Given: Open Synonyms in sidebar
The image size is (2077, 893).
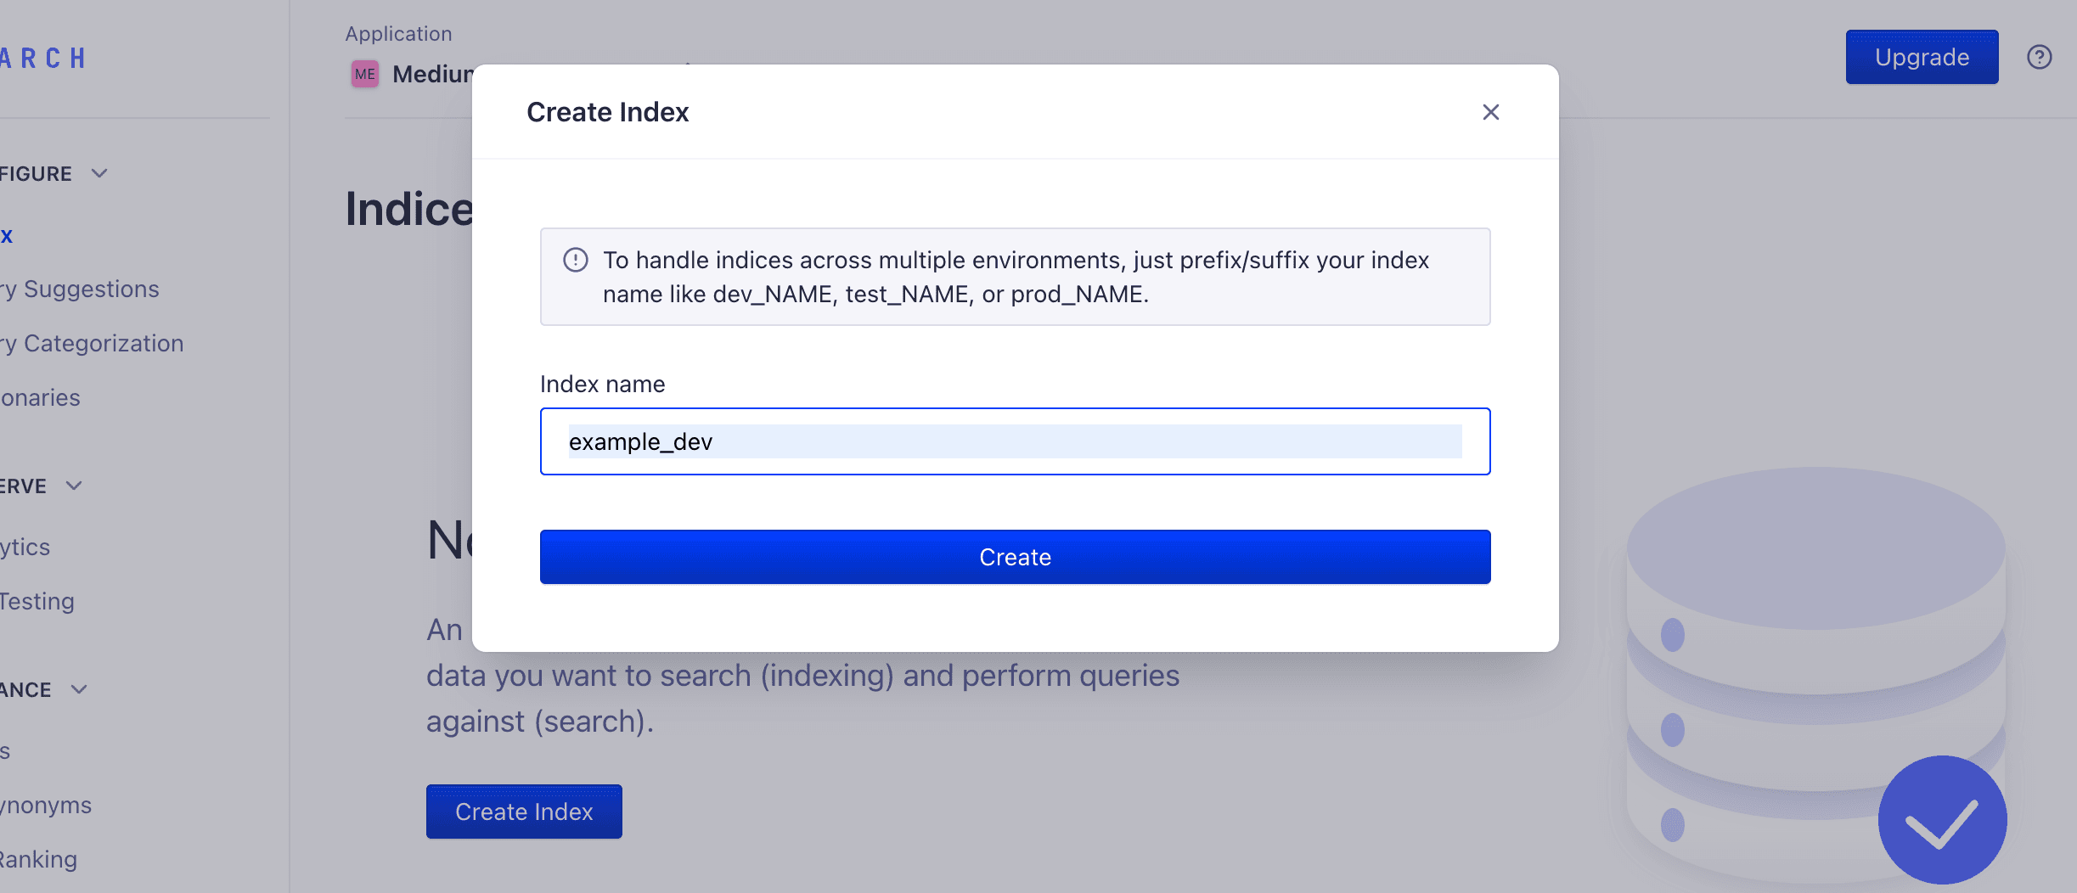Looking at the screenshot, I should (47, 806).
